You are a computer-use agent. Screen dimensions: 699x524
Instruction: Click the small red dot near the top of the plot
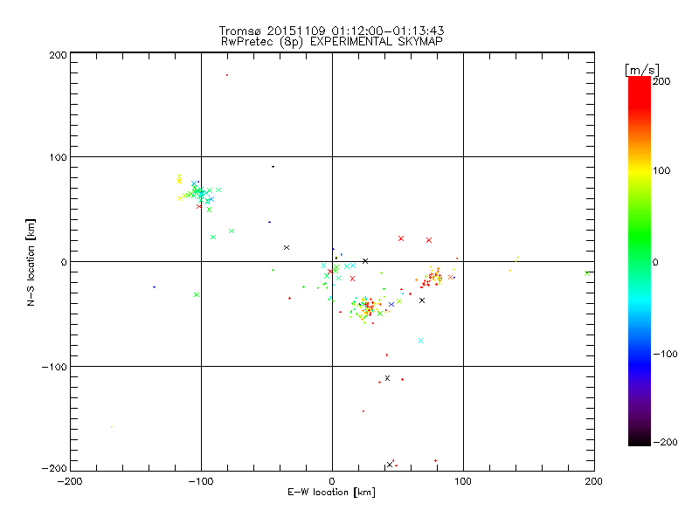[x=227, y=75]
